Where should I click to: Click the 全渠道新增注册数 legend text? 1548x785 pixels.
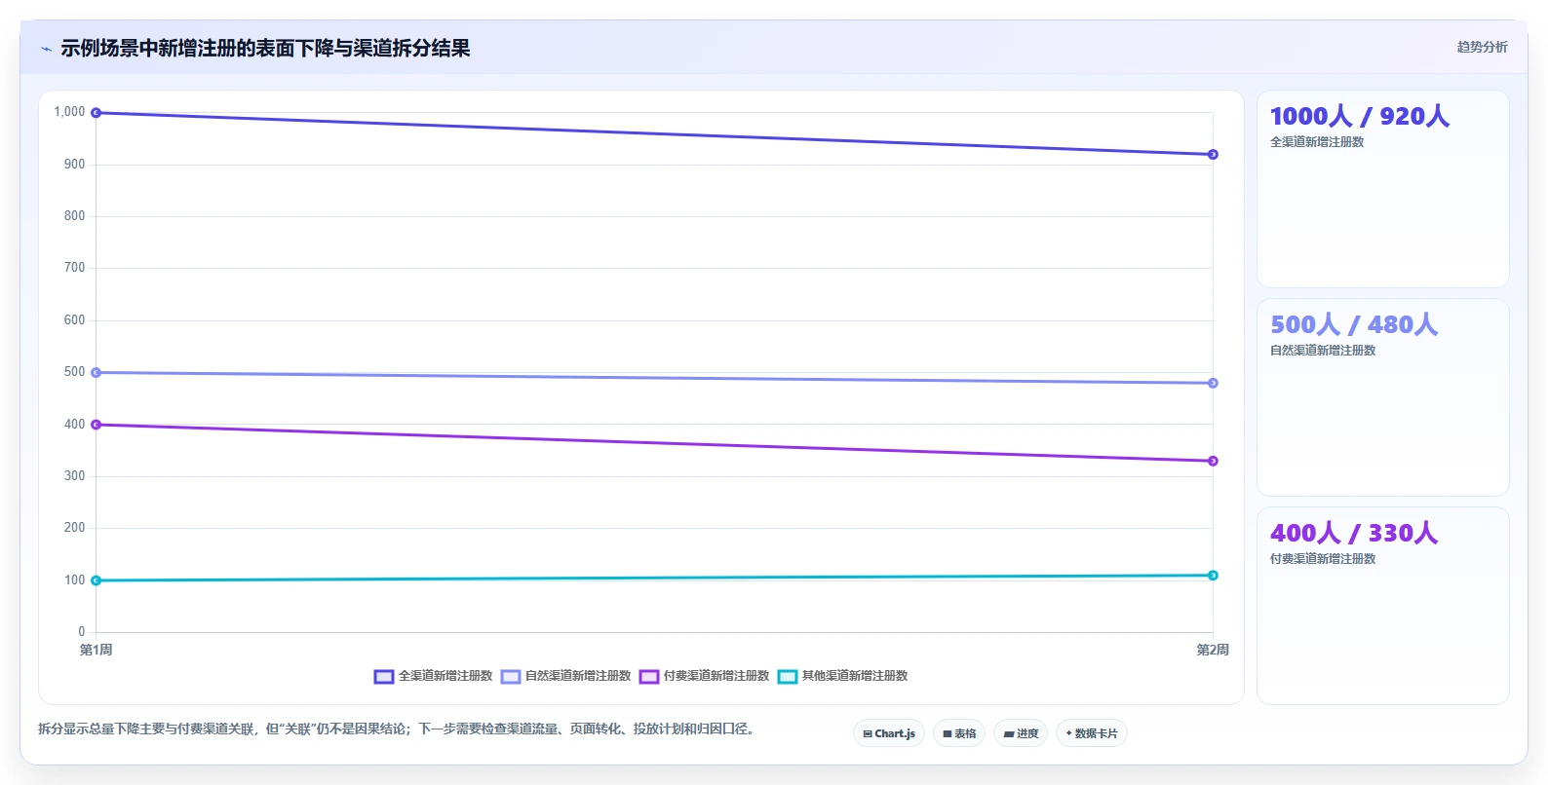[x=445, y=676]
